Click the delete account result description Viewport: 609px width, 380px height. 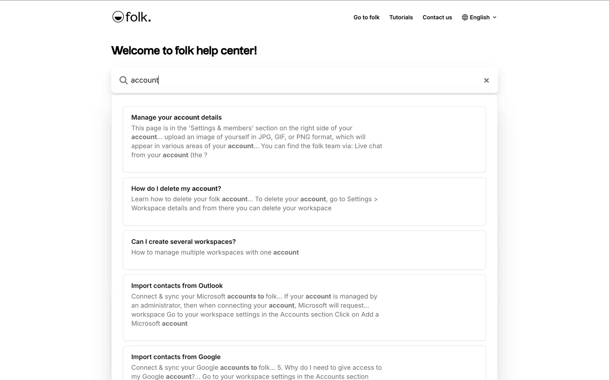(x=254, y=204)
